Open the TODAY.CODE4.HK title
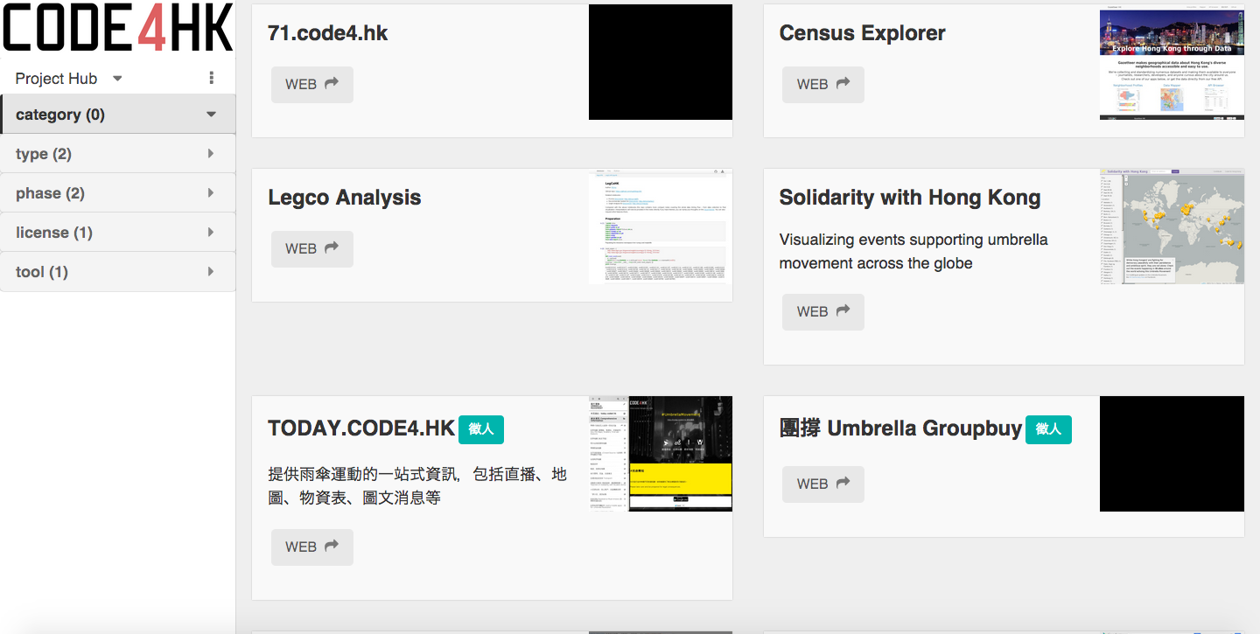Viewport: 1260px width, 634px height. coord(361,428)
